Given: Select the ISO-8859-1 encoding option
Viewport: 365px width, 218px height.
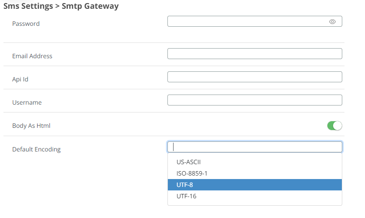Looking at the screenshot, I should click(x=192, y=173).
